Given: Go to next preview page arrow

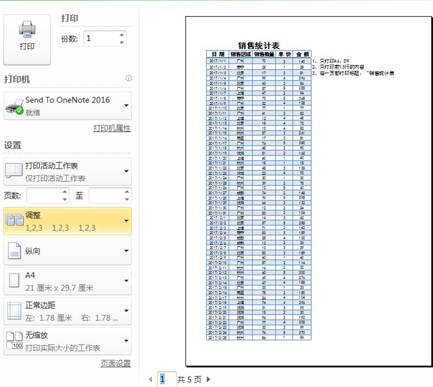Looking at the screenshot, I should [x=208, y=380].
